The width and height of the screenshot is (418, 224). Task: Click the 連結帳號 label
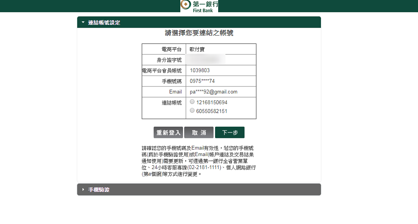coord(171,103)
